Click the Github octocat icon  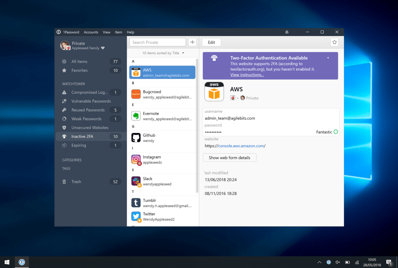click(136, 138)
